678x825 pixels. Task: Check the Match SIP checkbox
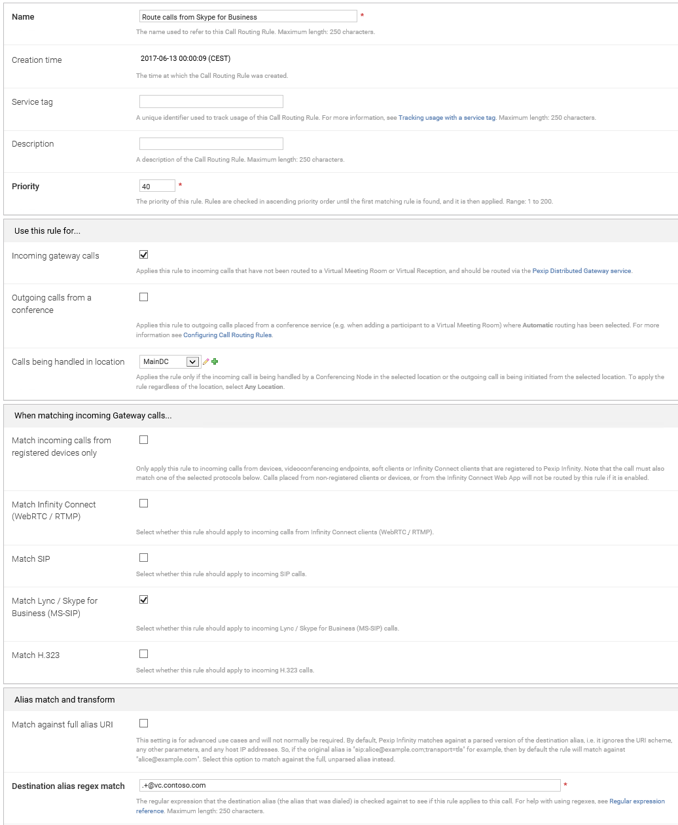pyautogui.click(x=144, y=558)
